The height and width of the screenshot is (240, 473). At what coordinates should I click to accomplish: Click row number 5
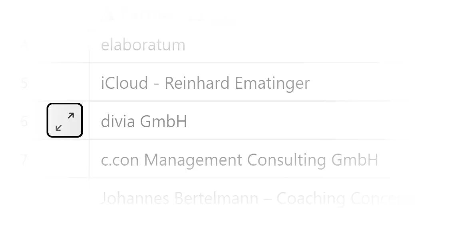(x=24, y=83)
